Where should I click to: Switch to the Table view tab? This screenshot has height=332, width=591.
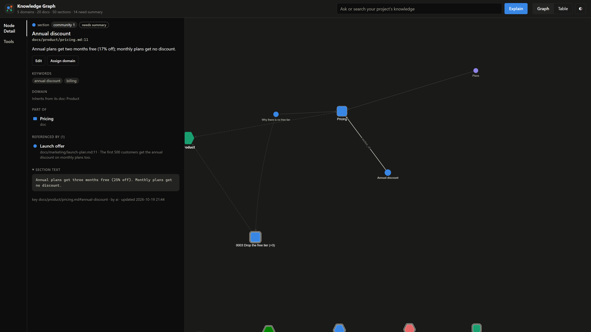[563, 9]
